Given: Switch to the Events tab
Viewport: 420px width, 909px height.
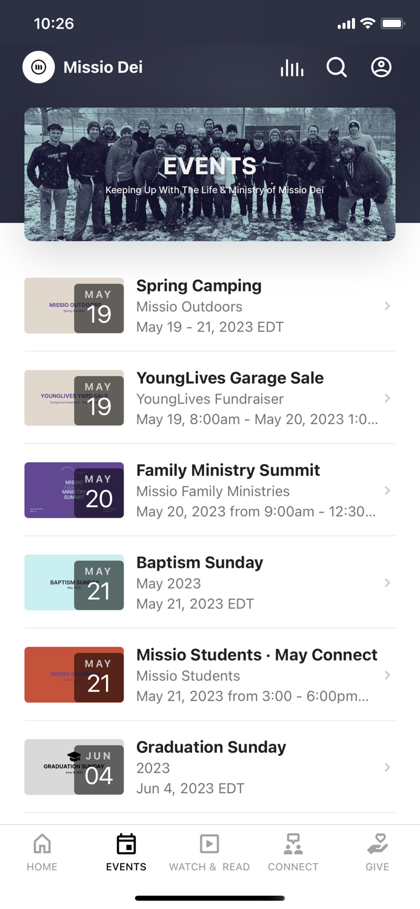Looking at the screenshot, I should pos(125,851).
